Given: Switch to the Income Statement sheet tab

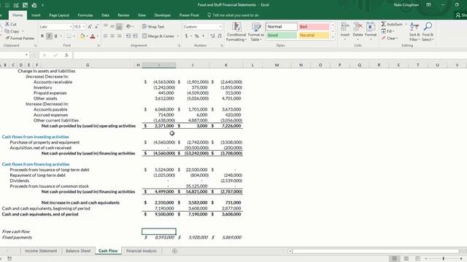Looking at the screenshot, I should (41, 251).
